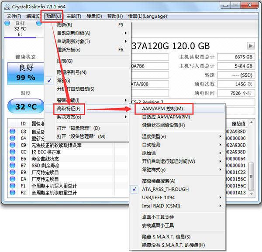Expand the 原始值 submenu
Viewport: 262px width, 252px height.
click(177, 153)
